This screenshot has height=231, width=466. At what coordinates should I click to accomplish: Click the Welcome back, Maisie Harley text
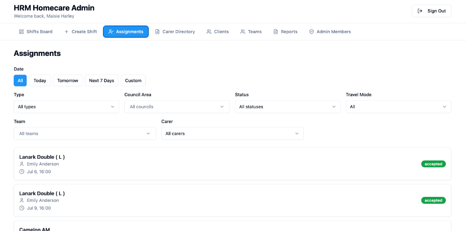(x=44, y=16)
